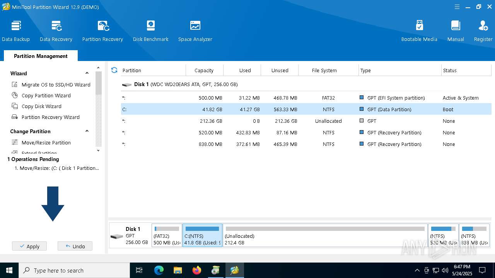
Task: Create Bootable Media
Action: click(x=419, y=31)
